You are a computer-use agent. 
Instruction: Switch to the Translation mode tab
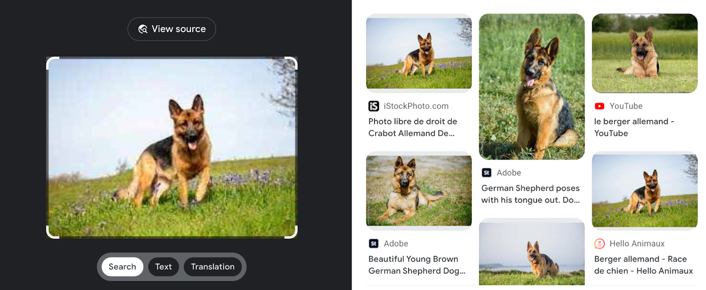213,267
